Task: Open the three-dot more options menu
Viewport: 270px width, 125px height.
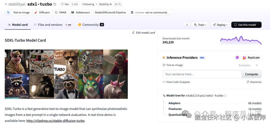Action: point(187,25)
